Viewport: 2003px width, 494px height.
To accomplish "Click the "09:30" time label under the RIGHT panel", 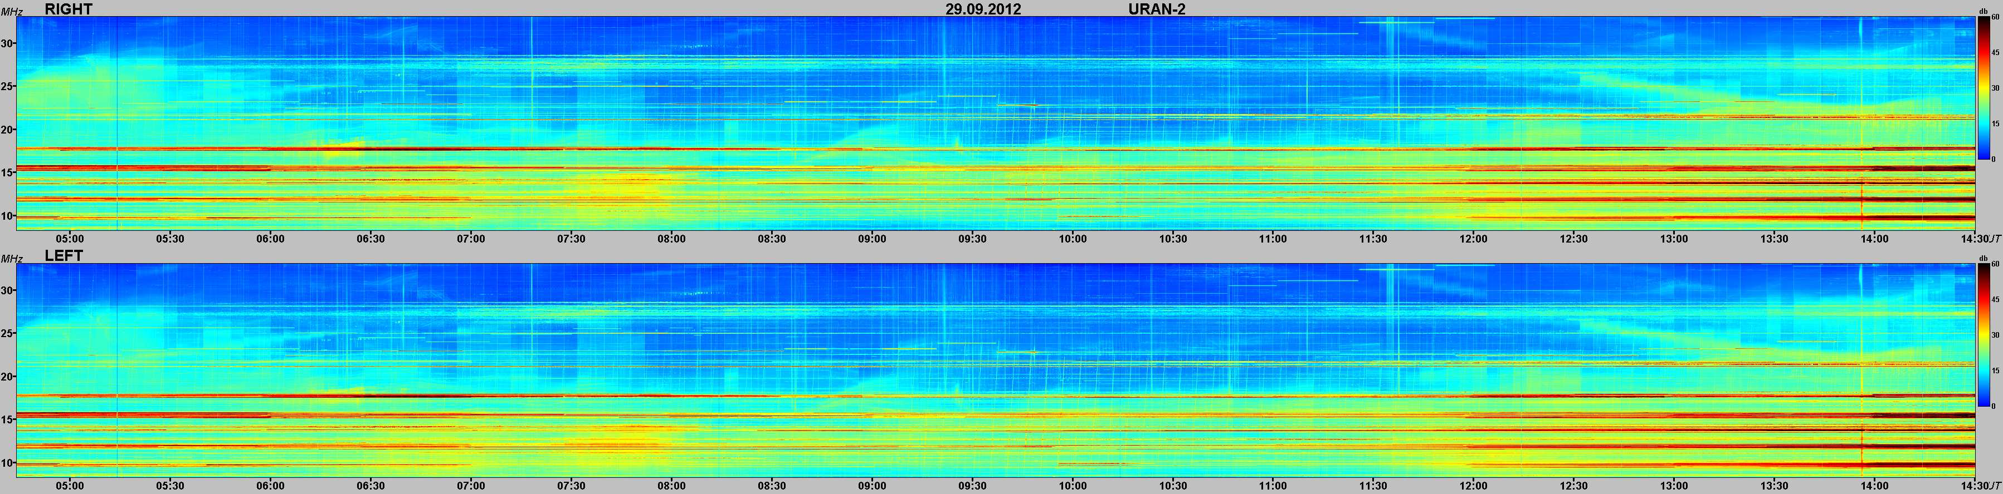I will pyautogui.click(x=973, y=239).
